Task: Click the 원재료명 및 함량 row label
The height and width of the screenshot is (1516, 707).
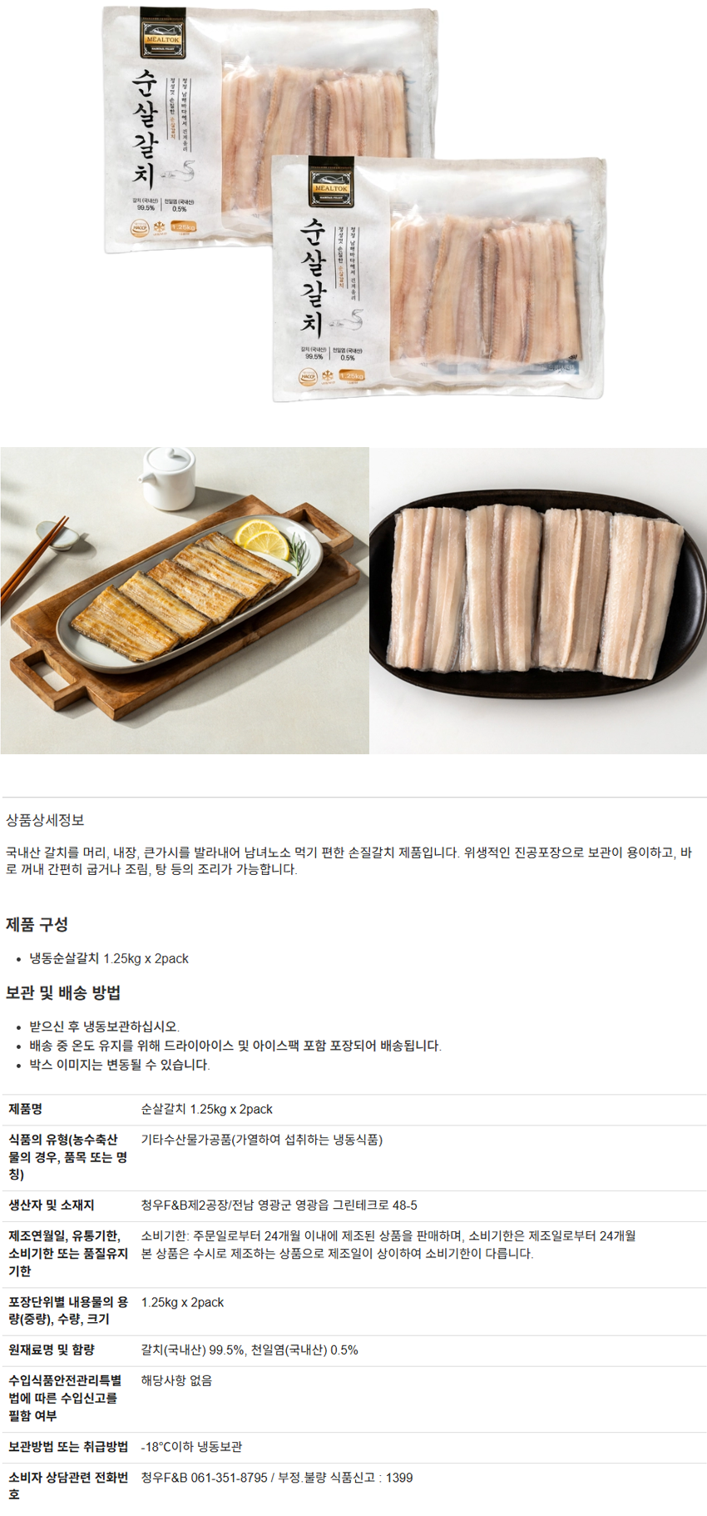Action: click(x=52, y=1349)
